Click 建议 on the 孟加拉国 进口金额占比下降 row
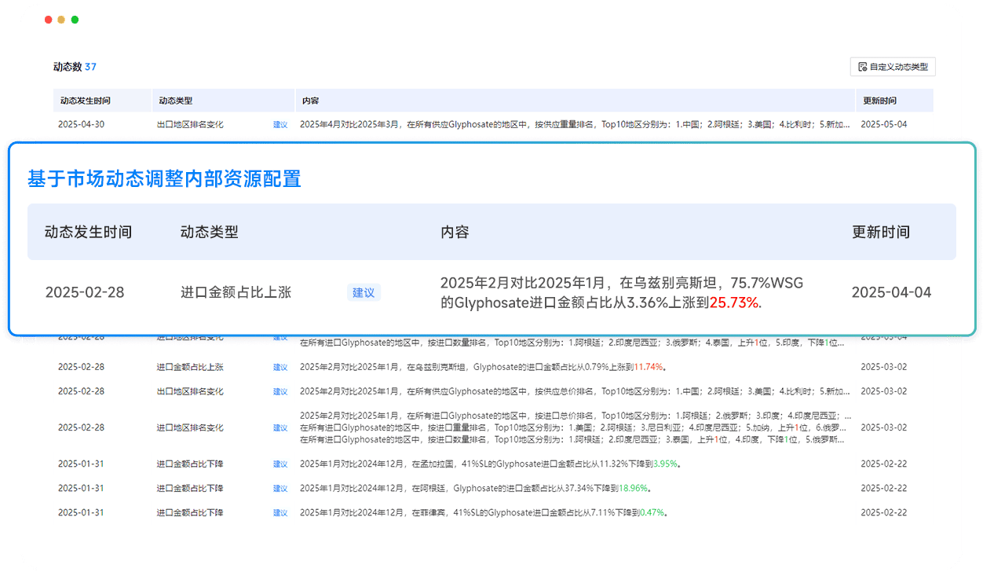 point(280,464)
